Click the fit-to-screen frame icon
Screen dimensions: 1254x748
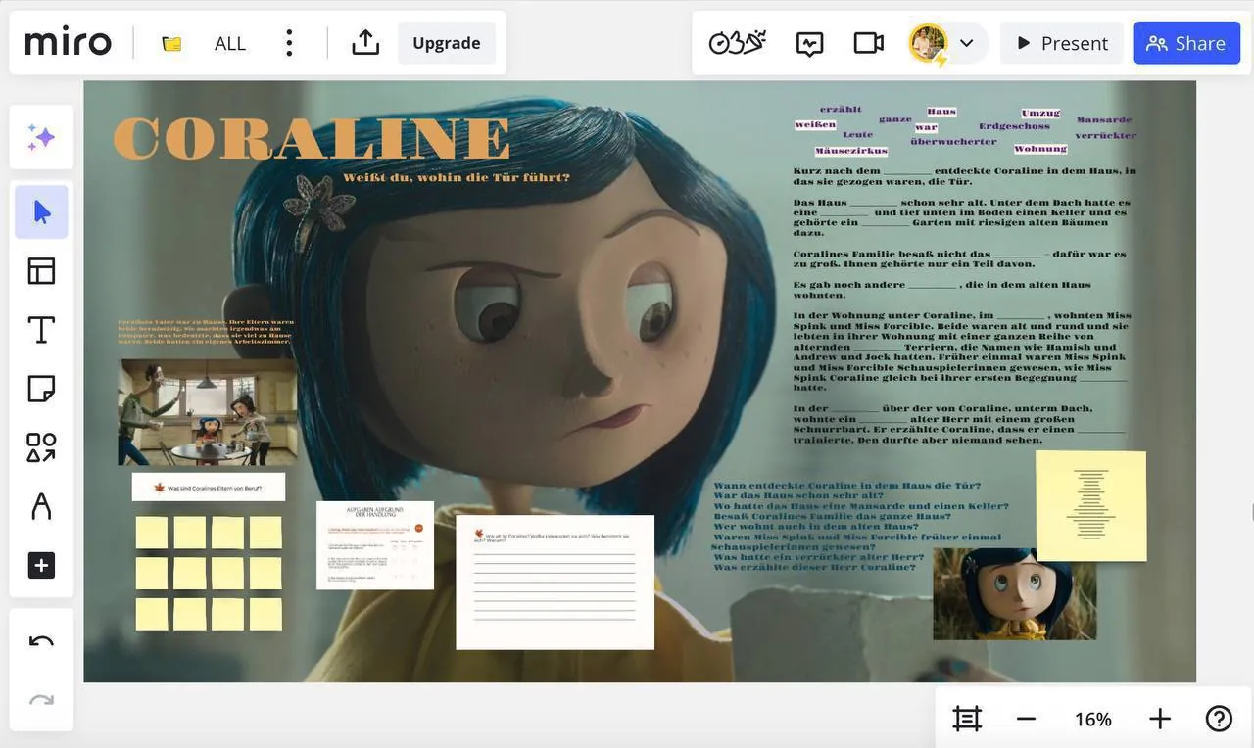pyautogui.click(x=967, y=720)
